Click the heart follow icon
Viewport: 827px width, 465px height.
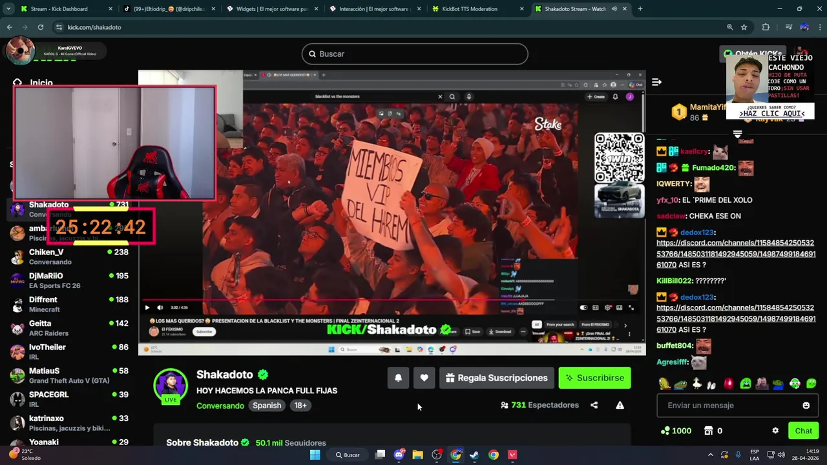424,378
